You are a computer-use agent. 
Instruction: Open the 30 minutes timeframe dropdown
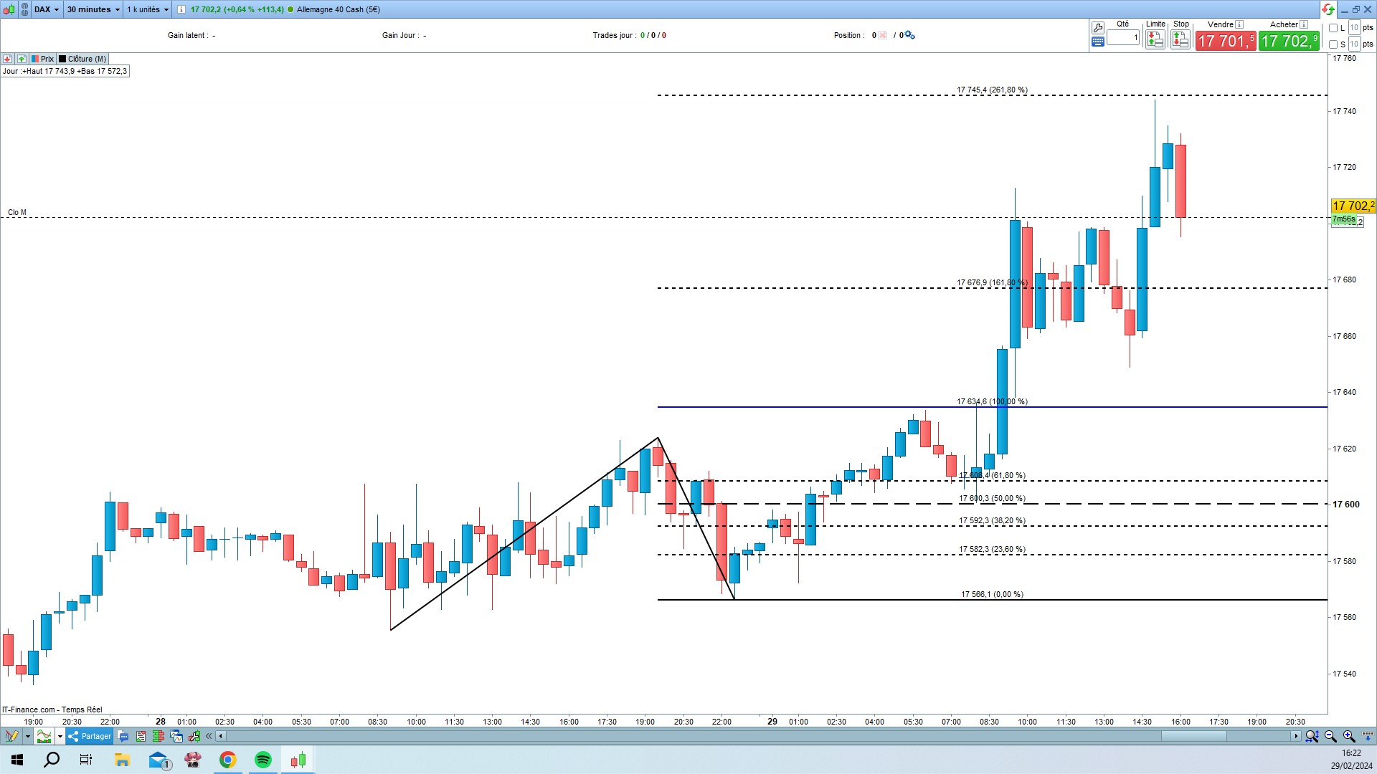(x=93, y=9)
